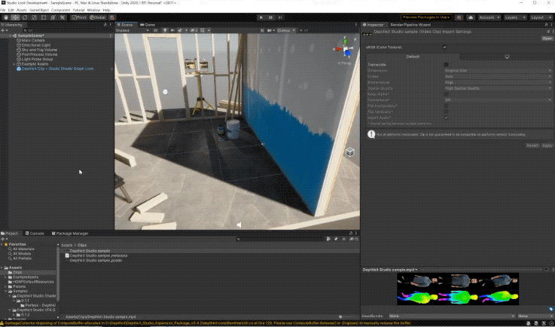Viewport: 555px width, 327px height.
Task: Click the scene orientation gizmo
Action: pos(345,48)
